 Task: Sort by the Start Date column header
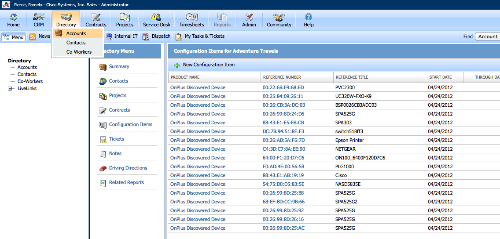441,77
